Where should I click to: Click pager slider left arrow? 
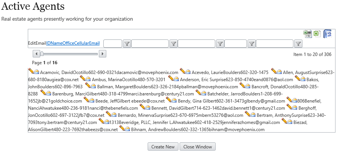pos(36,54)
